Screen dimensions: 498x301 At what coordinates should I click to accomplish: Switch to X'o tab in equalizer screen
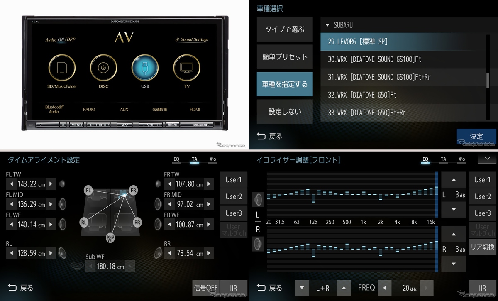point(462,159)
